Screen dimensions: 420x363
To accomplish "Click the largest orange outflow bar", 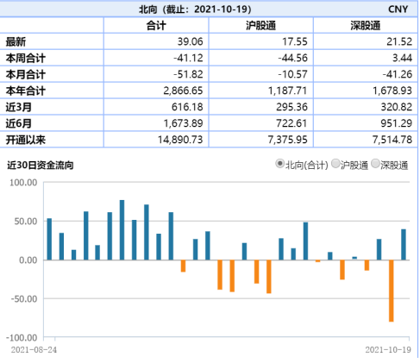I will (392, 291).
